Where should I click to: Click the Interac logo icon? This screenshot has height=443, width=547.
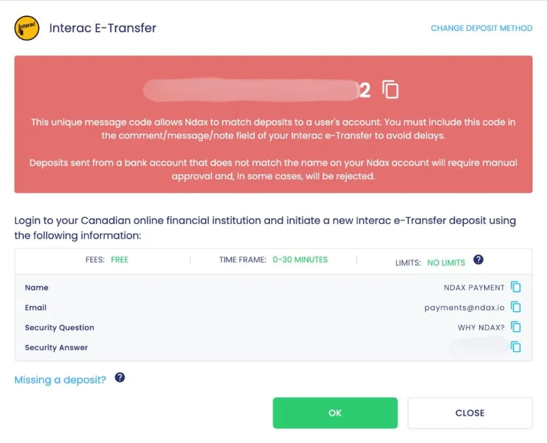coord(27,28)
